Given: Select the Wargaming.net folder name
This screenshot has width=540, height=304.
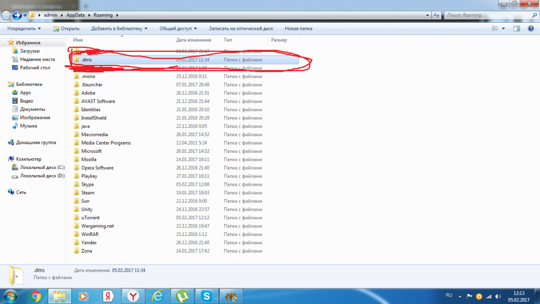Looking at the screenshot, I should tap(97, 226).
